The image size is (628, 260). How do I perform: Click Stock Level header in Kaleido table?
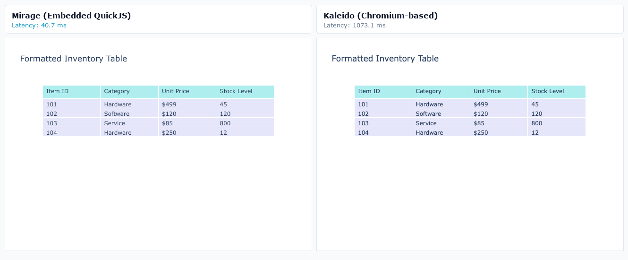(x=557, y=92)
